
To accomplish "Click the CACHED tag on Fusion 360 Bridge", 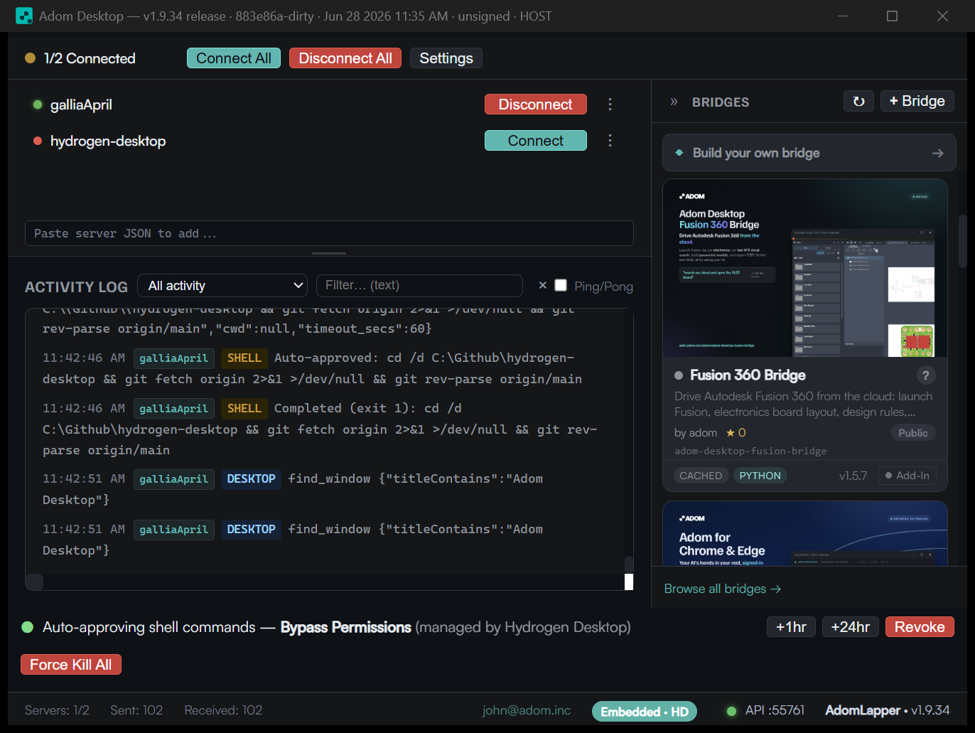I will pos(701,476).
